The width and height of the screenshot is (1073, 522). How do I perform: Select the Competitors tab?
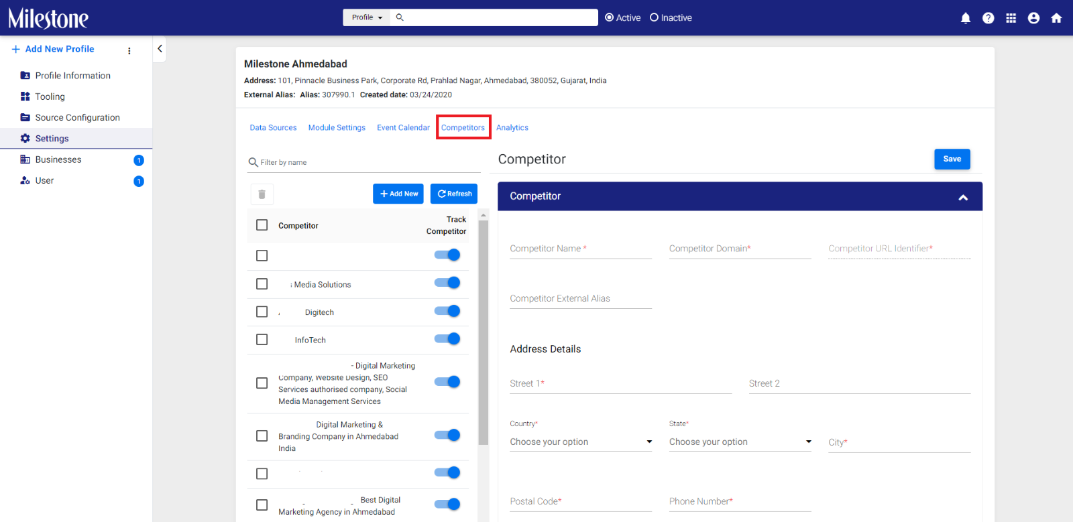click(x=463, y=127)
